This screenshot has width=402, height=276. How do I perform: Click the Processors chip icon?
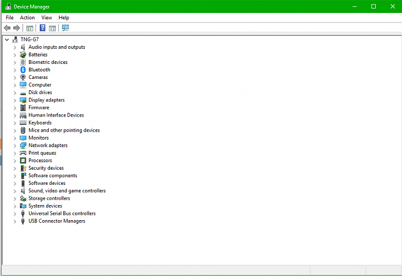23,161
